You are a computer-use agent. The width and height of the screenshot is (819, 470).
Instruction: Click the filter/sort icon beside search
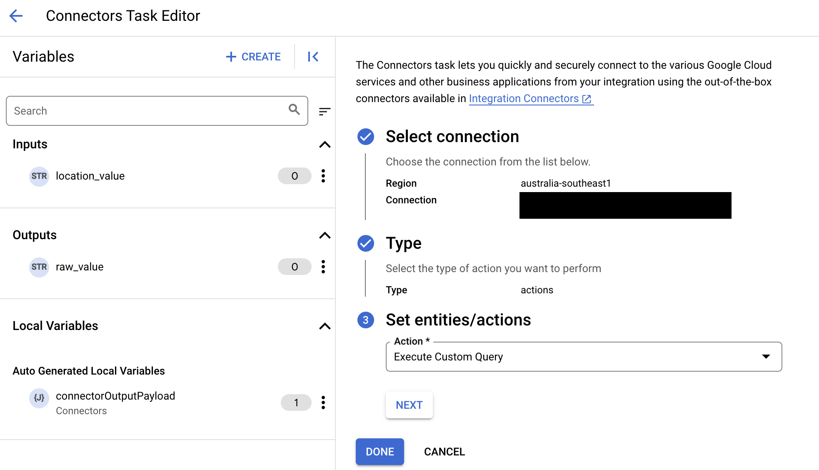point(323,111)
